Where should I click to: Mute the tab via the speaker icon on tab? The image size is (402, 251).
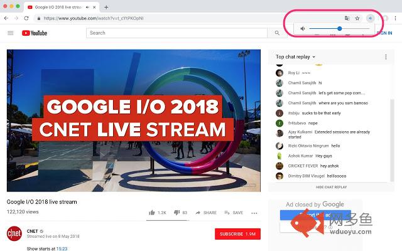tap(88, 7)
